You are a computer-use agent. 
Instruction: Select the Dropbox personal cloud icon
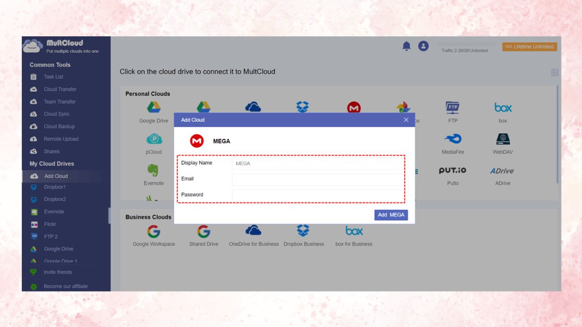[303, 107]
